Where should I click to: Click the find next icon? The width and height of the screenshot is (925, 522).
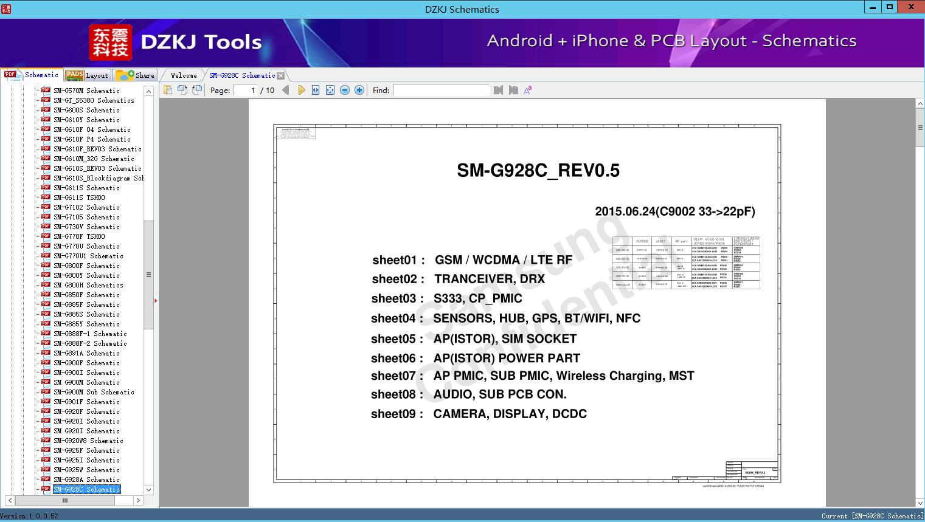(x=513, y=90)
